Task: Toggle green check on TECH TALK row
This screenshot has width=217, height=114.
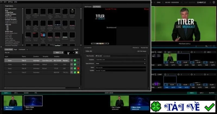Action: (x=75, y=64)
